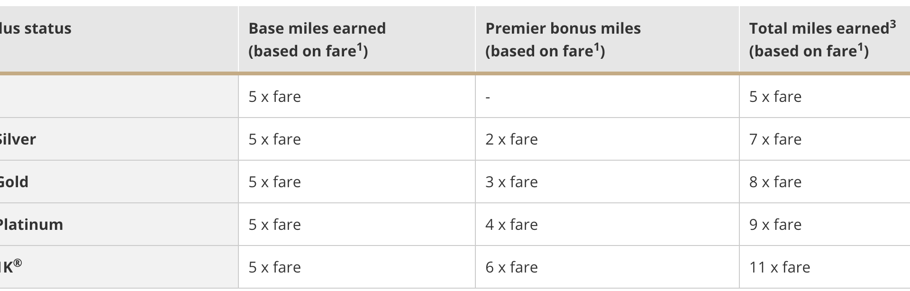Select the "6 x fare" 1K bonus cell
Image resolution: width=910 pixels, height=291 pixels.
pyautogui.click(x=511, y=267)
